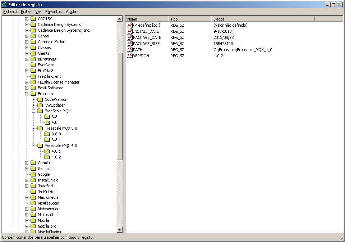This screenshot has height=242, width=345.
Task: Expand the CWUpdater key
Action: 33,105
